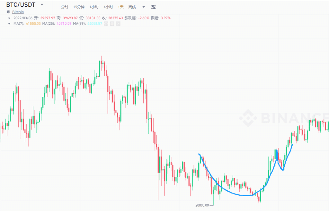This screenshot has width=329, height=211.
Task: Open MA indicator settings gear
Action: pos(112,24)
